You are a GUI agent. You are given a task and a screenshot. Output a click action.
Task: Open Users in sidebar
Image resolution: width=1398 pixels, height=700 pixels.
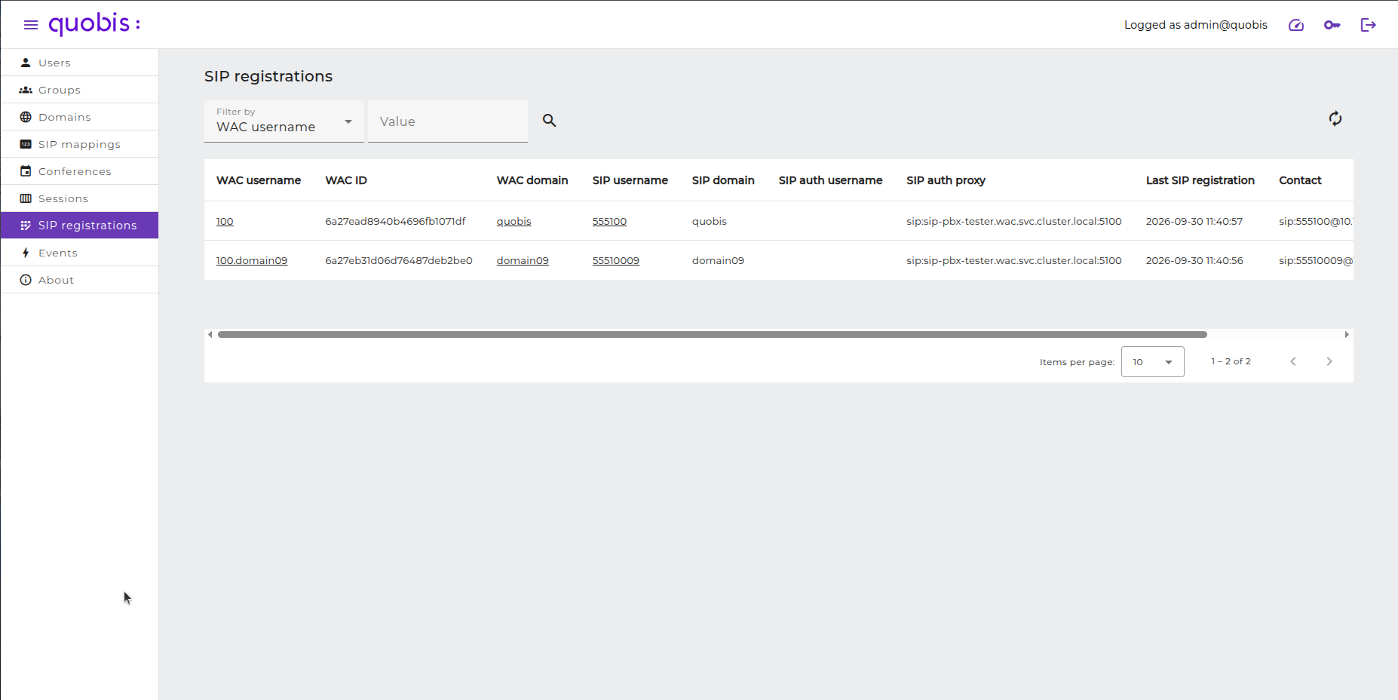pyautogui.click(x=79, y=63)
